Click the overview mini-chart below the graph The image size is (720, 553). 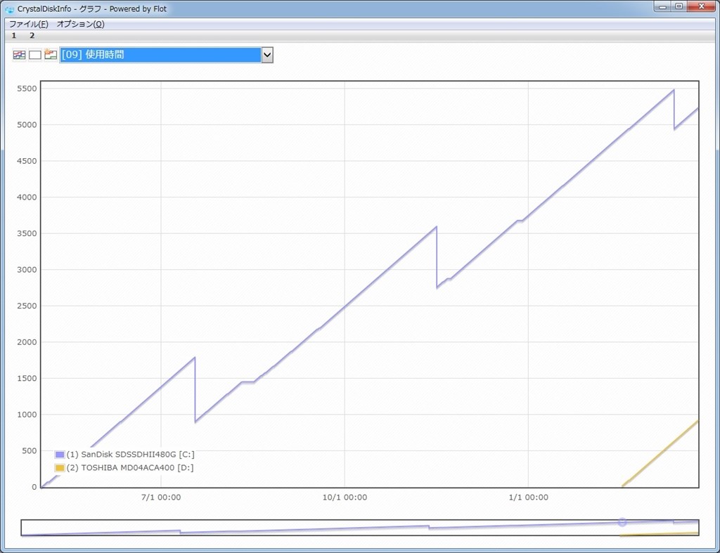360,528
